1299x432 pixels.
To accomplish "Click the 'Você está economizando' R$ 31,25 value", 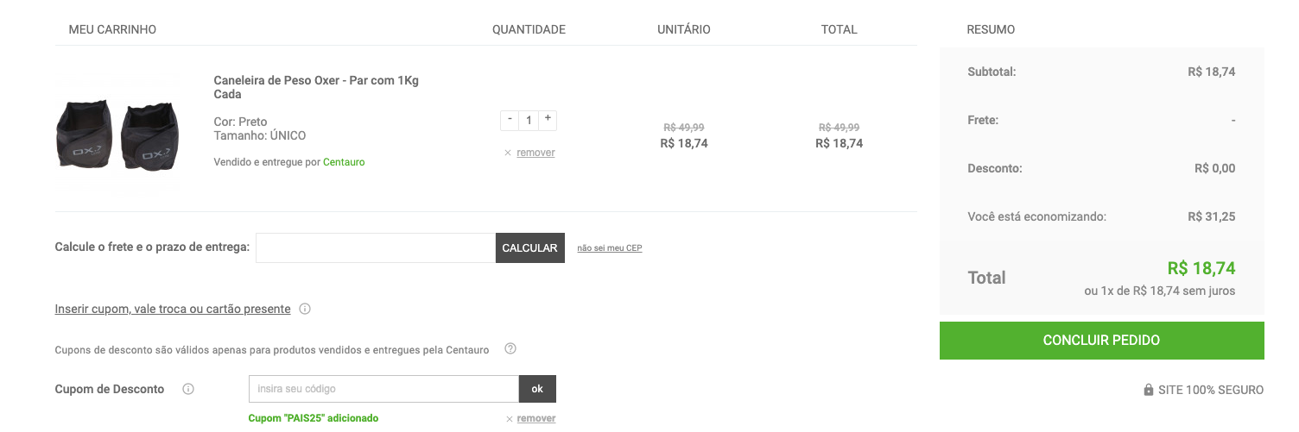I will click(x=1212, y=216).
